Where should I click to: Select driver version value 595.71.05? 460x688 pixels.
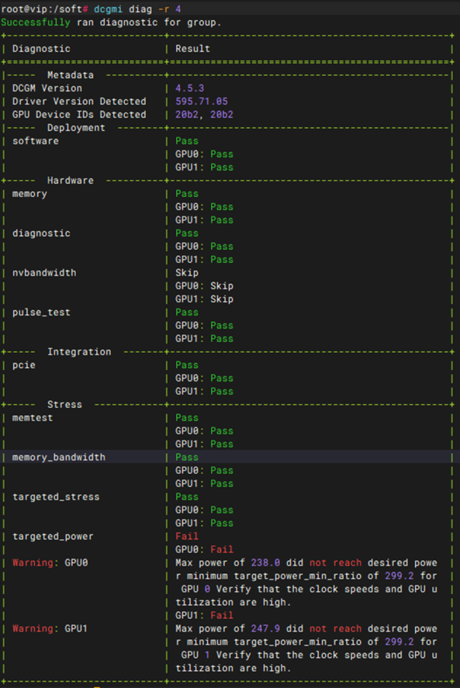(201, 101)
